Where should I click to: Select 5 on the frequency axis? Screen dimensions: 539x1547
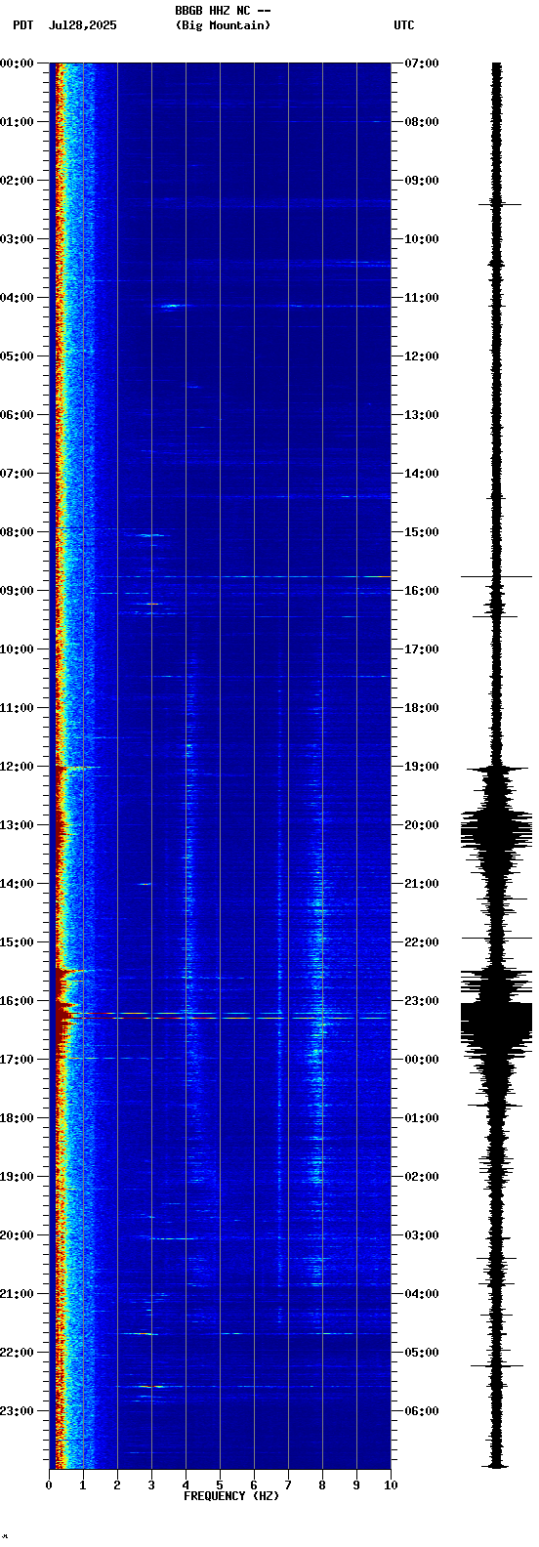tap(220, 1485)
